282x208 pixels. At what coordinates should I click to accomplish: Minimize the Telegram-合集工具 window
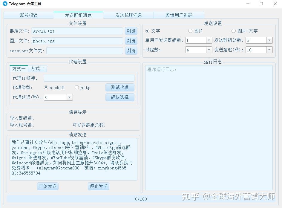(x=248, y=4)
